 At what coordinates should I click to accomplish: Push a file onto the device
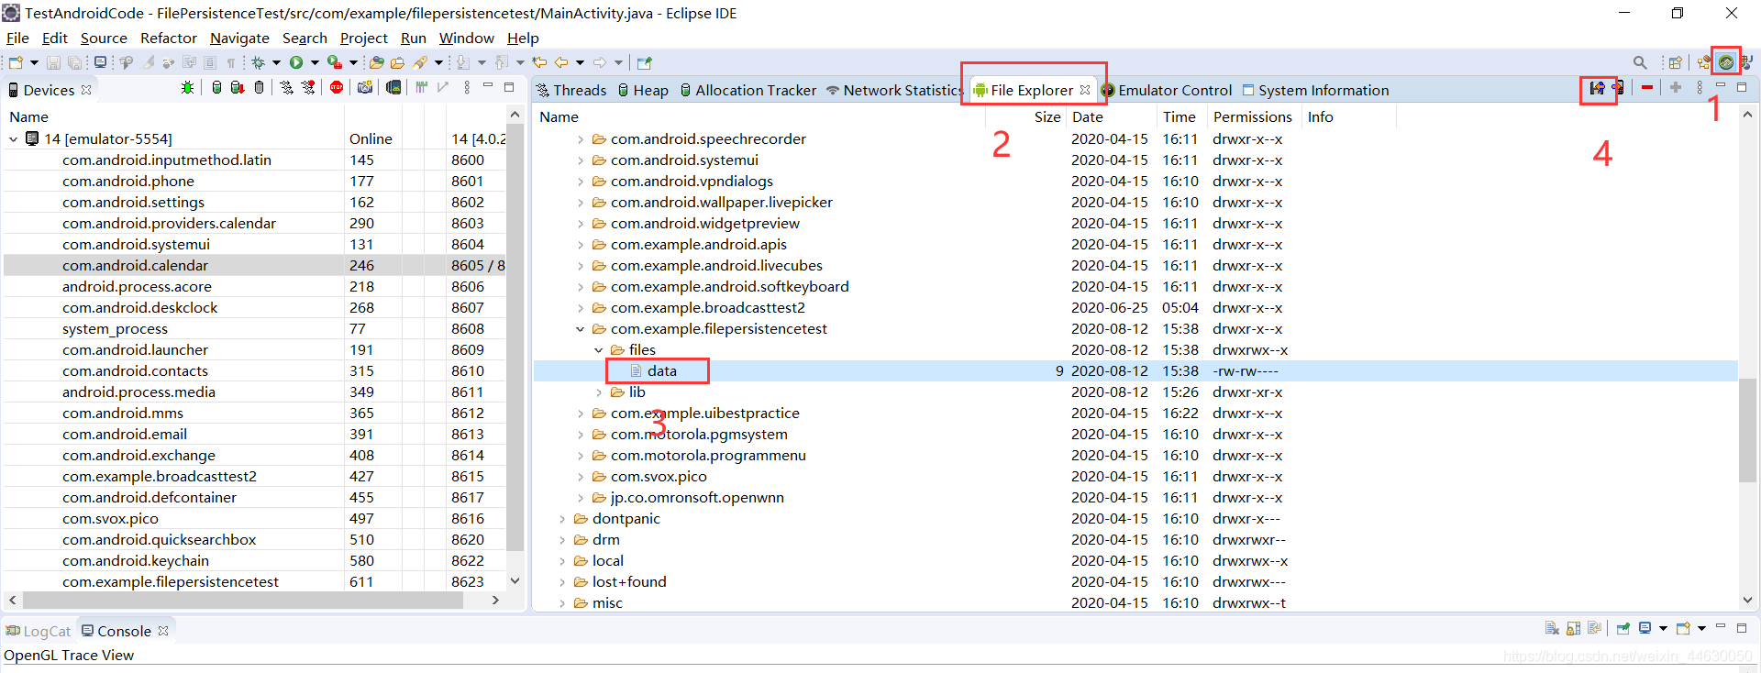tap(1617, 88)
